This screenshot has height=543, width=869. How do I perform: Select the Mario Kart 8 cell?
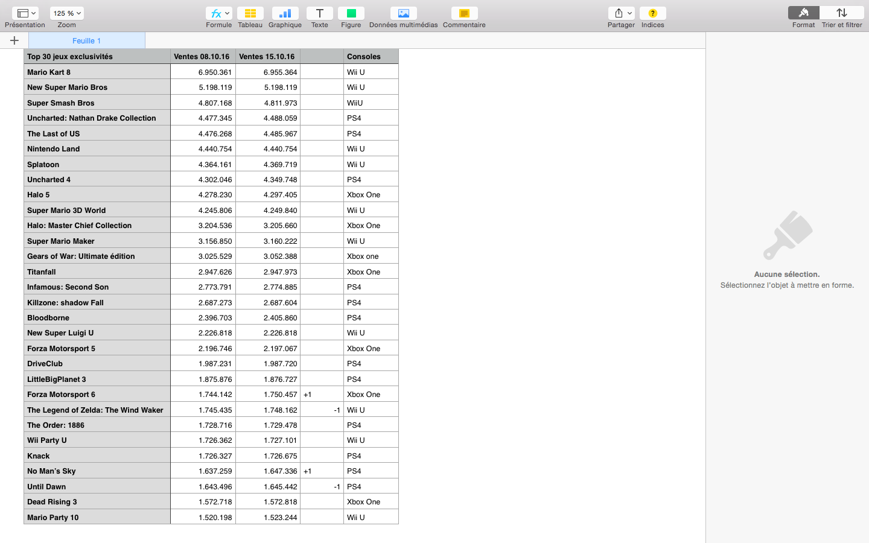tap(97, 72)
